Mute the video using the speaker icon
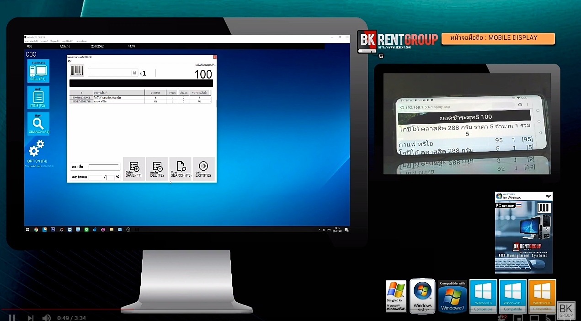The width and height of the screenshot is (581, 321). pos(46,318)
